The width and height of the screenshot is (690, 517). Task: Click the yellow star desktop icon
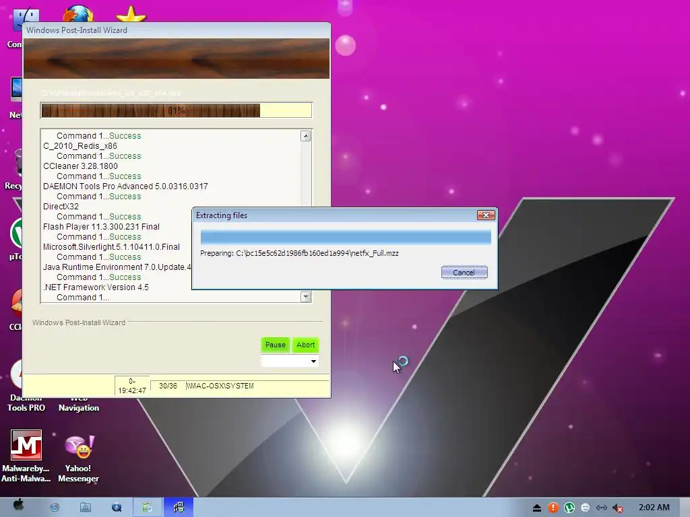point(131,14)
